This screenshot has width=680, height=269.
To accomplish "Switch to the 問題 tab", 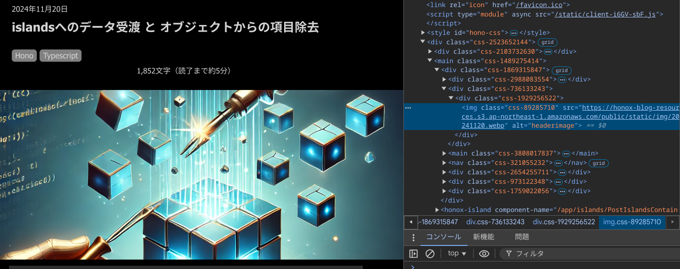I will 522,237.
